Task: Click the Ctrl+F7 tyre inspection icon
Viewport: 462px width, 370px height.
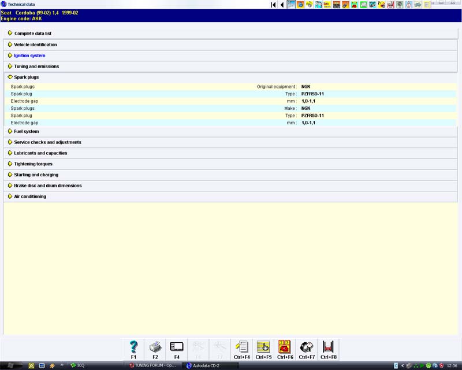Action: point(307,347)
